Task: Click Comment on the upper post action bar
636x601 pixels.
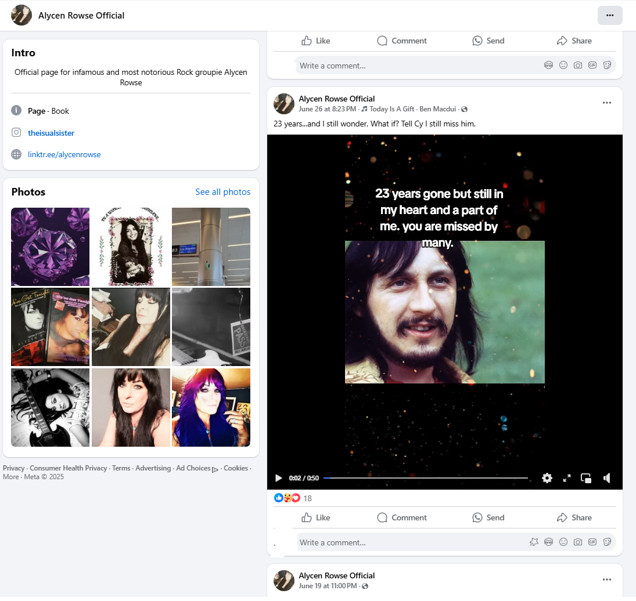Action: coord(401,41)
